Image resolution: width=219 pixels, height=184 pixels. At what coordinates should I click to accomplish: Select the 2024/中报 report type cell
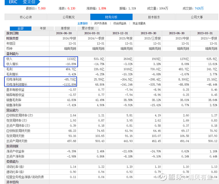pos(69,38)
